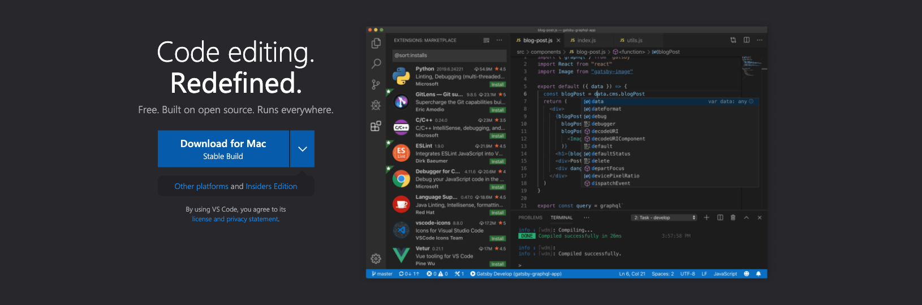Click the kill terminal trash icon
This screenshot has height=305, width=922.
[x=733, y=217]
